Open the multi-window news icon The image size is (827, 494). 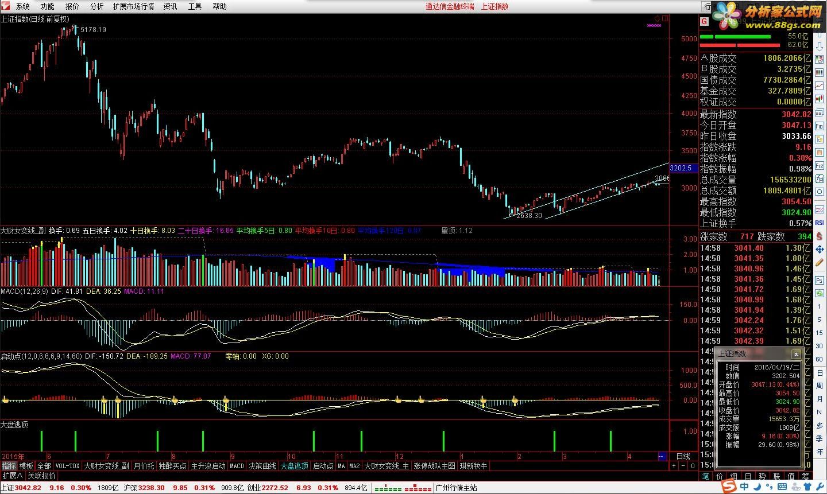[820, 112]
